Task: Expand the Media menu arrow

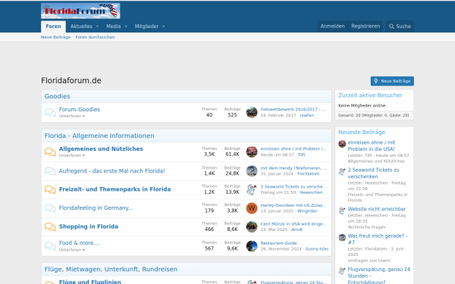Action: point(126,27)
